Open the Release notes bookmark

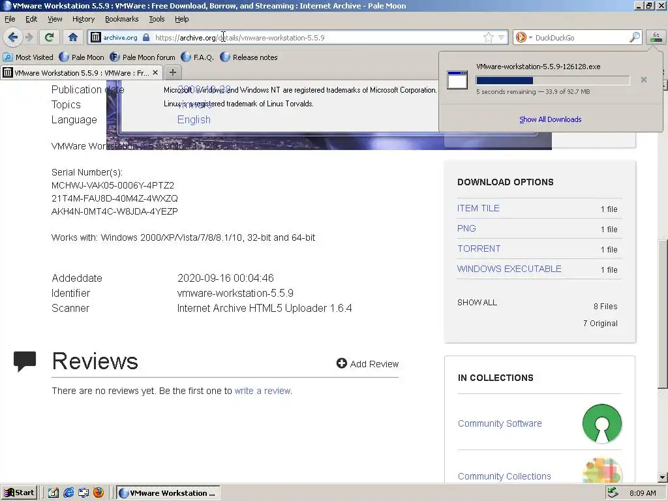[249, 57]
